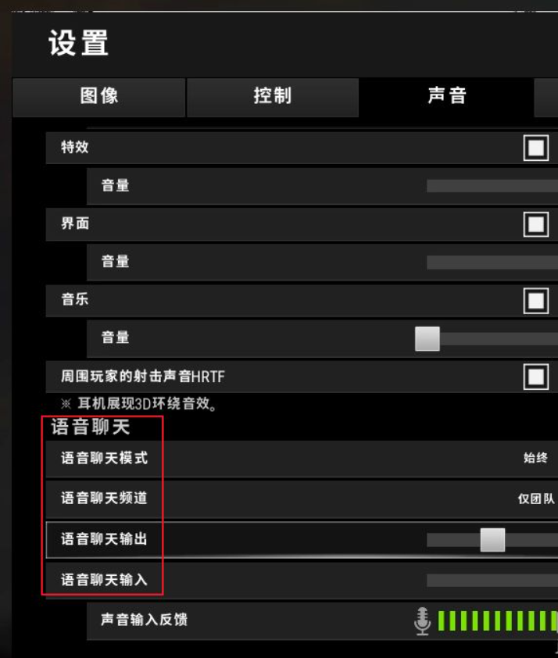
Task: Enable 周围玩家的射击声音HRTF checkbox
Action: point(536,377)
